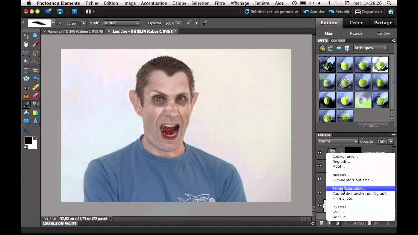Open the workspace layout arrangement dropdown
Image resolution: width=418 pixels, height=235 pixels.
tap(90, 12)
